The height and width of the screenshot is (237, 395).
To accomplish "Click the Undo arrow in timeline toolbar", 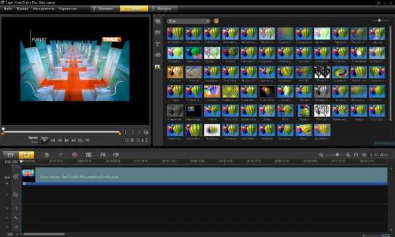I will click(46, 155).
